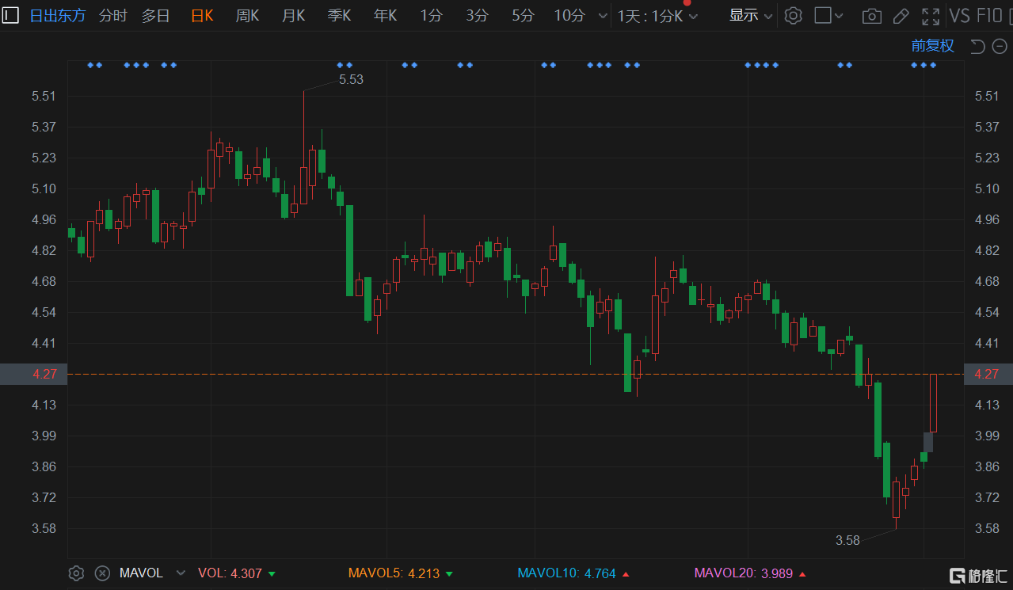
Task: Click the MAVOL10: 4.764 value
Action: click(x=574, y=573)
